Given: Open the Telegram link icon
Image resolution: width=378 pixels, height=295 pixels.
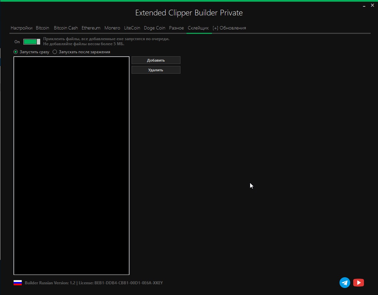Looking at the screenshot, I should click(345, 283).
